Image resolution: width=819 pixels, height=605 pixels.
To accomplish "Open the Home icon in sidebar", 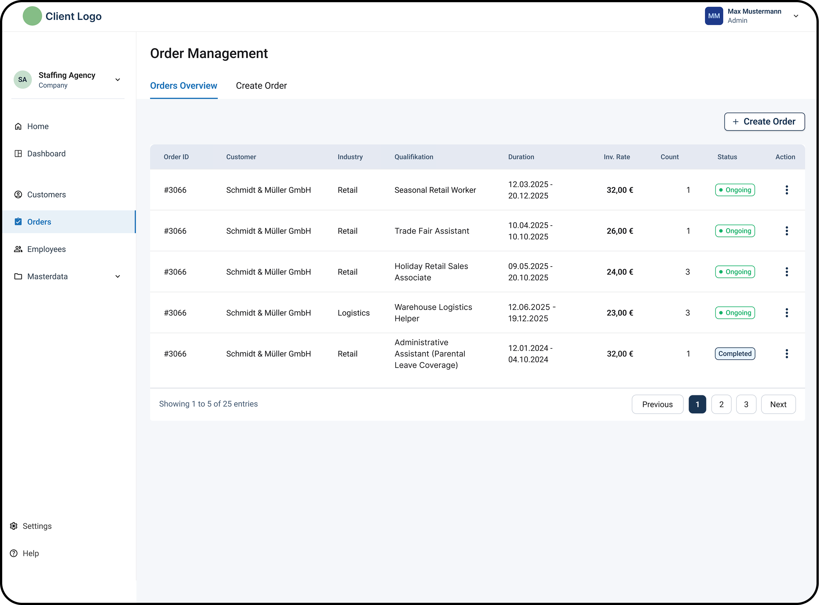I will (18, 126).
